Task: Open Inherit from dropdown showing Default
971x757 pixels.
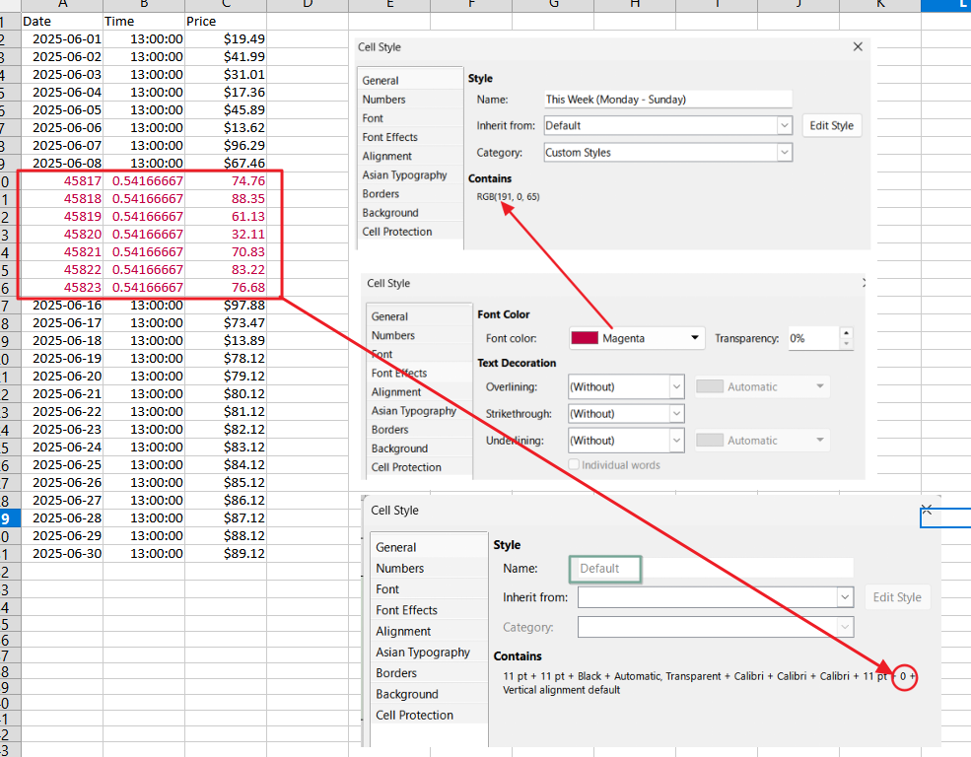Action: [785, 125]
